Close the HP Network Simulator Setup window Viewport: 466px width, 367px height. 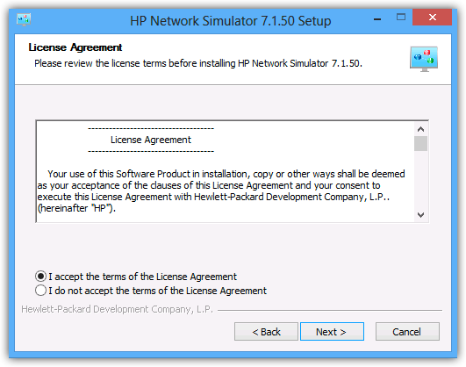433,18
